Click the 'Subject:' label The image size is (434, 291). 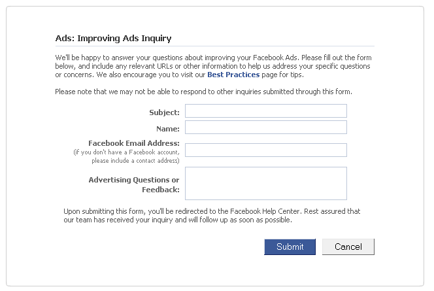[165, 112]
